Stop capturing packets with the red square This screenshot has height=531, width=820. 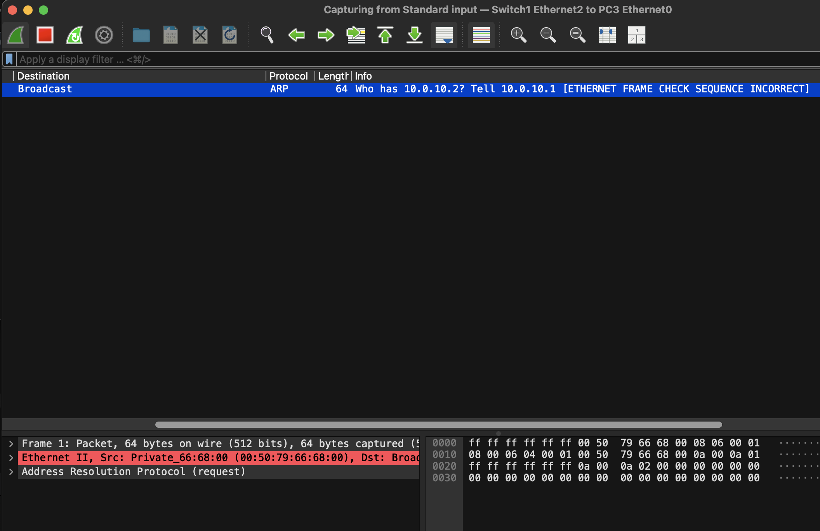[x=45, y=35]
